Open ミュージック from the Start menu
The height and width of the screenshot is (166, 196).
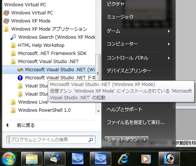pos(120,17)
